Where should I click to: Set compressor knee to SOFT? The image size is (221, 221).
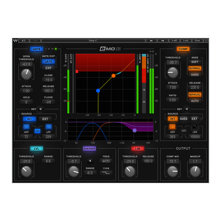pyautogui.click(x=195, y=62)
